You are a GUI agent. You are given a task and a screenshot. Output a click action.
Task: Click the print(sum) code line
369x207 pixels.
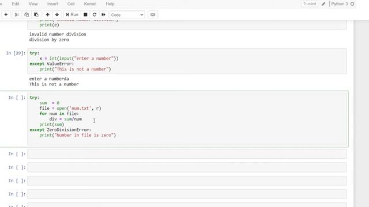click(x=52, y=124)
